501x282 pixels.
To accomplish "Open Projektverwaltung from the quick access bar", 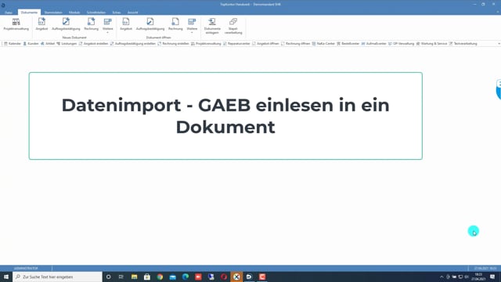I will (206, 44).
